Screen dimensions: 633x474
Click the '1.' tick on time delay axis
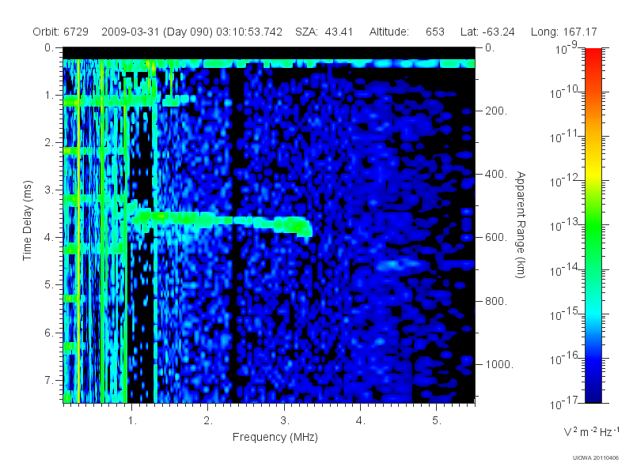tap(49, 96)
